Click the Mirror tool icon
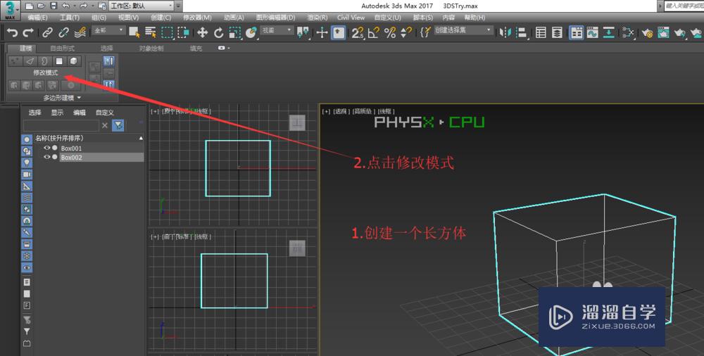 [x=505, y=32]
